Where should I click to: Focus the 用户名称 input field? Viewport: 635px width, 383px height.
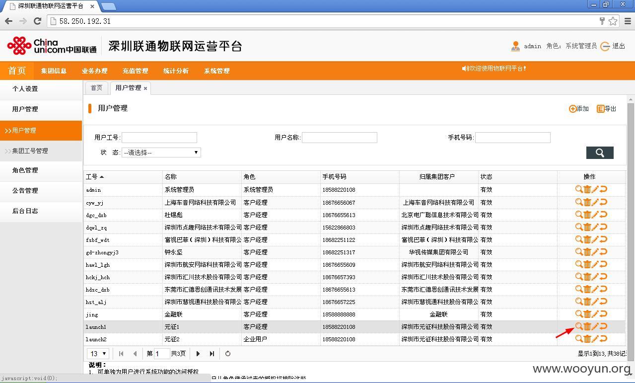pyautogui.click(x=340, y=138)
